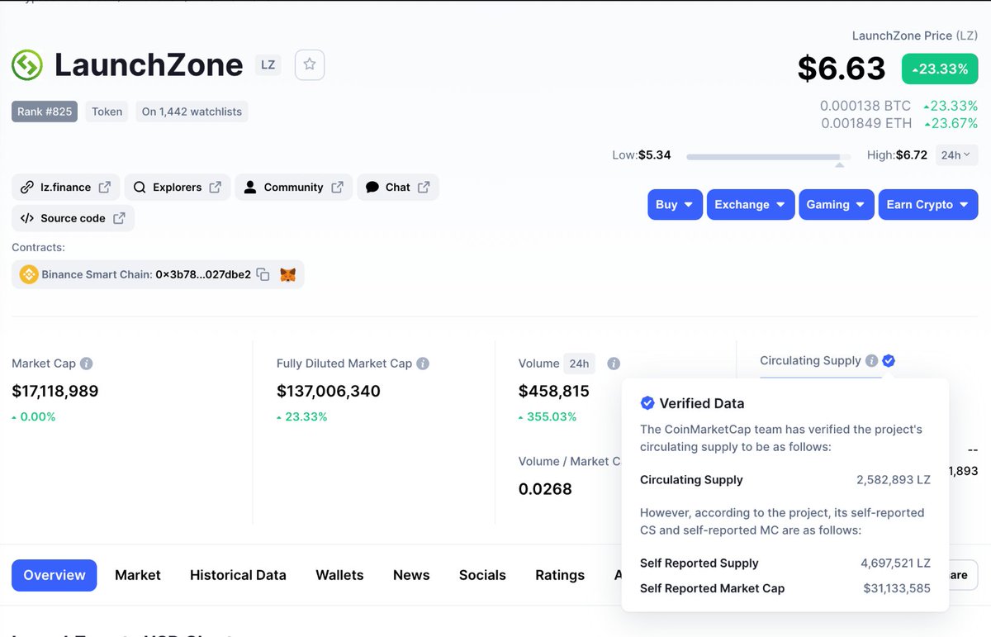991x637 pixels.
Task: Star LaunchZone to add to watchlist
Action: [x=310, y=64]
